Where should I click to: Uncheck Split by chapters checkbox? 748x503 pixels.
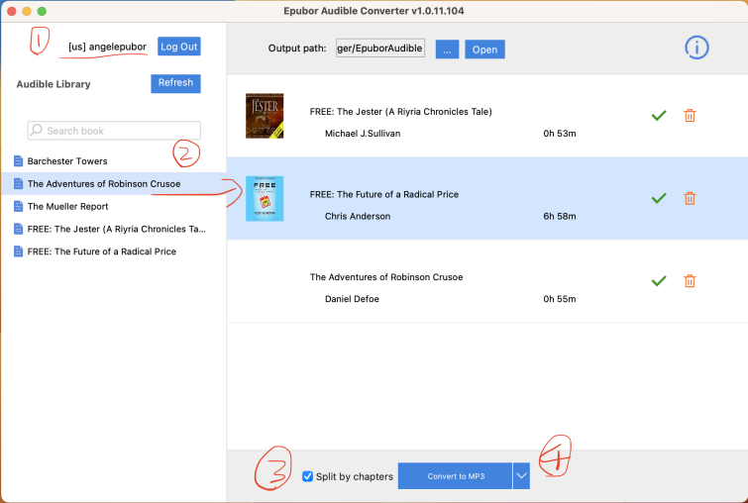[308, 476]
